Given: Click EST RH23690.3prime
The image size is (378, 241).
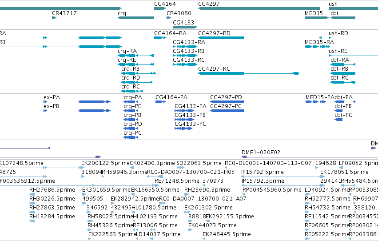Looking at the screenshot, I should 207,190.
